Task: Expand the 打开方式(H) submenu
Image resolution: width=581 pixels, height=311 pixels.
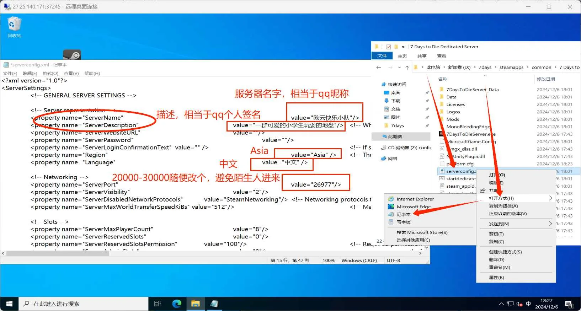Action: [x=516, y=198]
